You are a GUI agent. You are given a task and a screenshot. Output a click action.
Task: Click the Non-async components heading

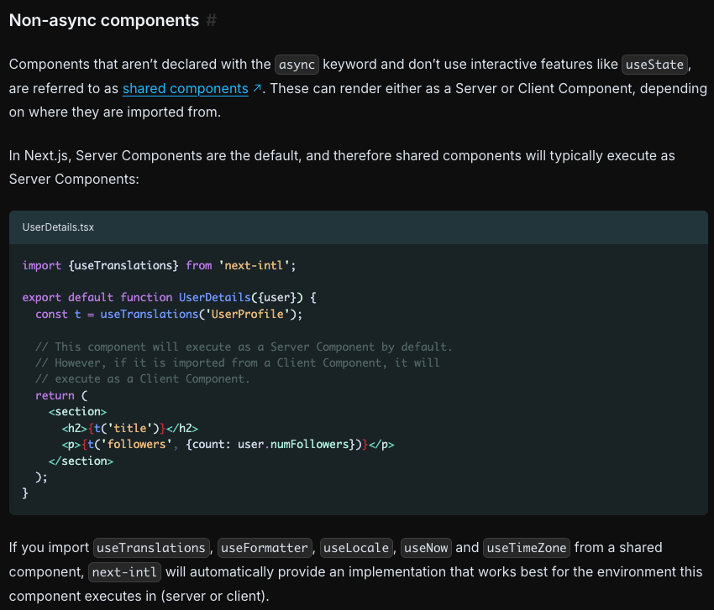pos(104,20)
